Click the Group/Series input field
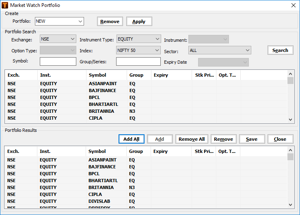The image size is (300, 215). [x=138, y=61]
